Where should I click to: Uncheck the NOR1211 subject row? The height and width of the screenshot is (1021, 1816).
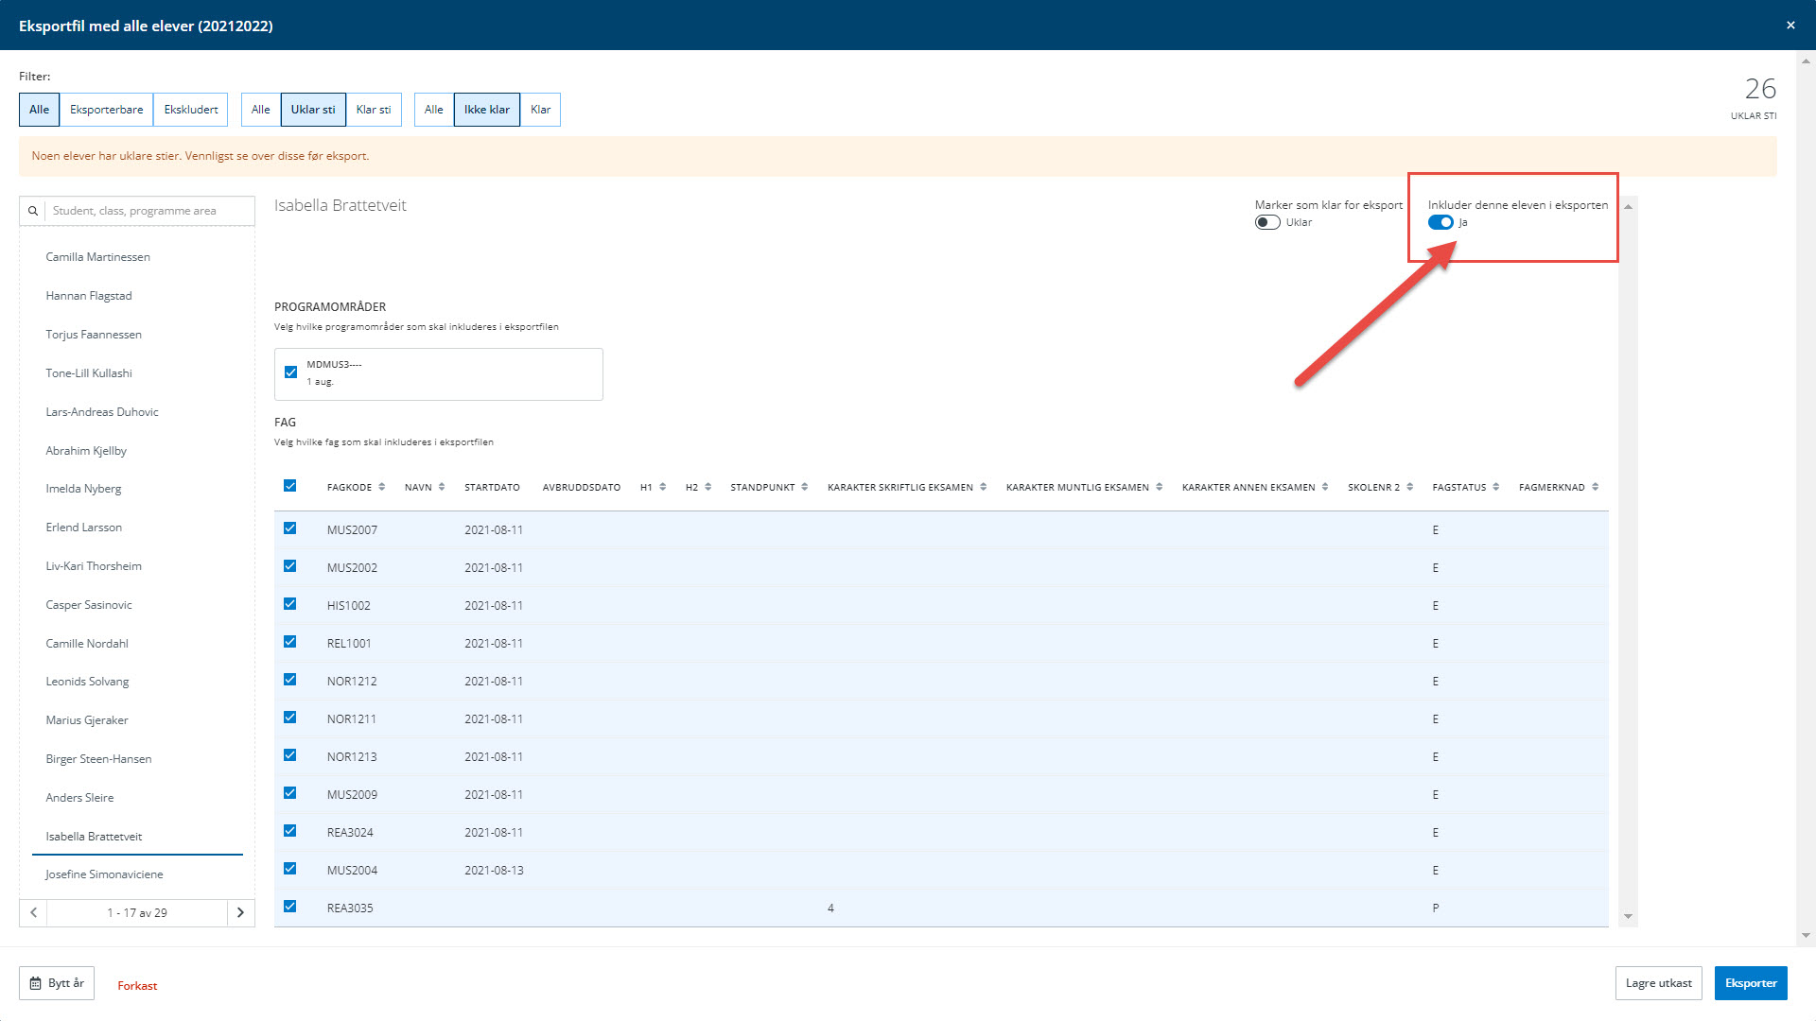click(290, 718)
